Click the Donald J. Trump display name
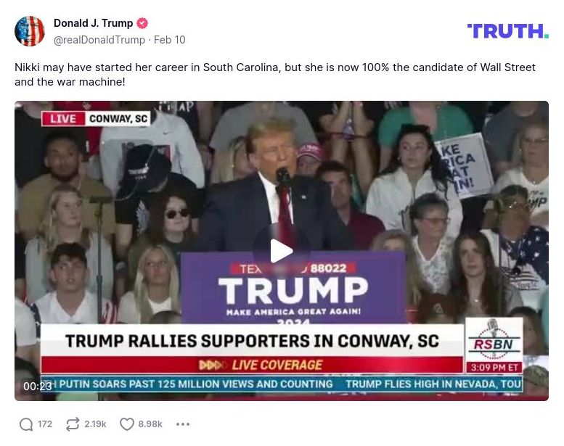This screenshot has width=564, height=446. 93,23
